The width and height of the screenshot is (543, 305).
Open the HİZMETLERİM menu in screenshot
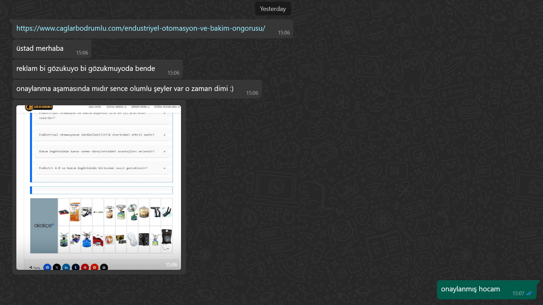click(140, 107)
